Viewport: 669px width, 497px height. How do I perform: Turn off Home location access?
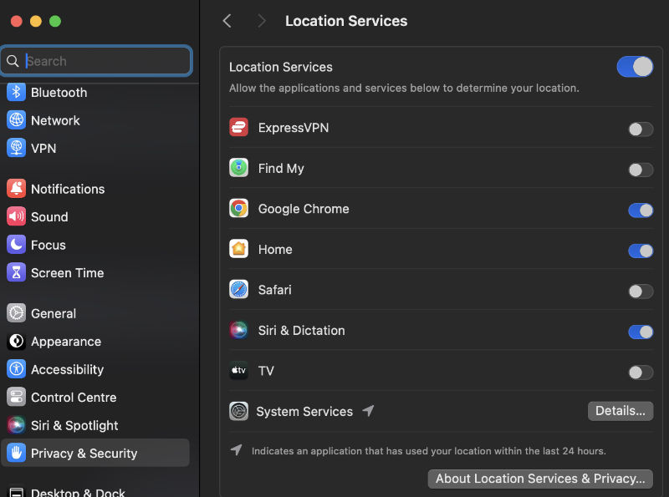[641, 250]
